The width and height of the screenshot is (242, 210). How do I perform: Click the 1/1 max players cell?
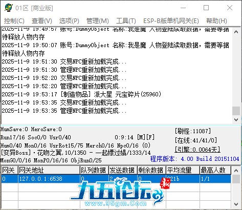click(x=215, y=179)
